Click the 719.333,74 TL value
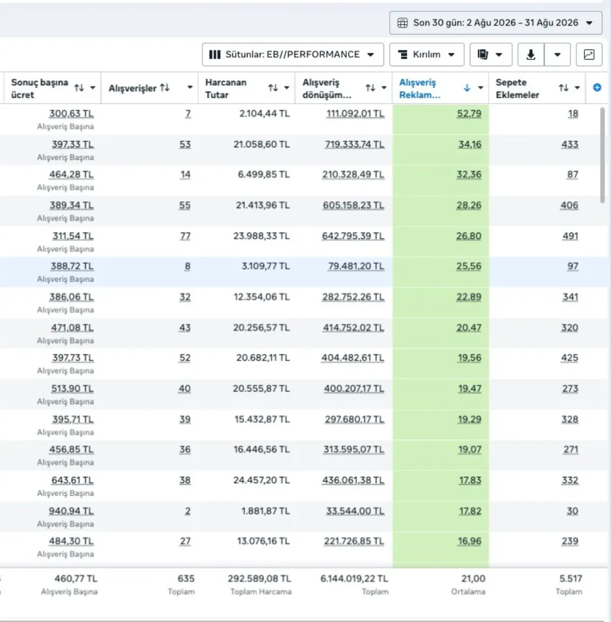The height and width of the screenshot is (622, 612). pos(354,145)
